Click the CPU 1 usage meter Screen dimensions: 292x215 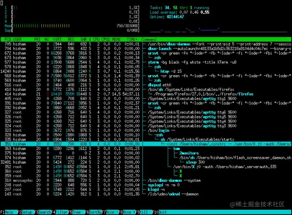coord(72,8)
